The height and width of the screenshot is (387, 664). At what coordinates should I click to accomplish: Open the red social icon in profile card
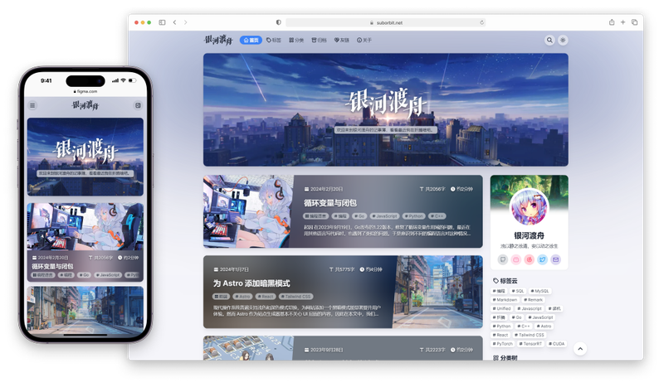tap(529, 259)
